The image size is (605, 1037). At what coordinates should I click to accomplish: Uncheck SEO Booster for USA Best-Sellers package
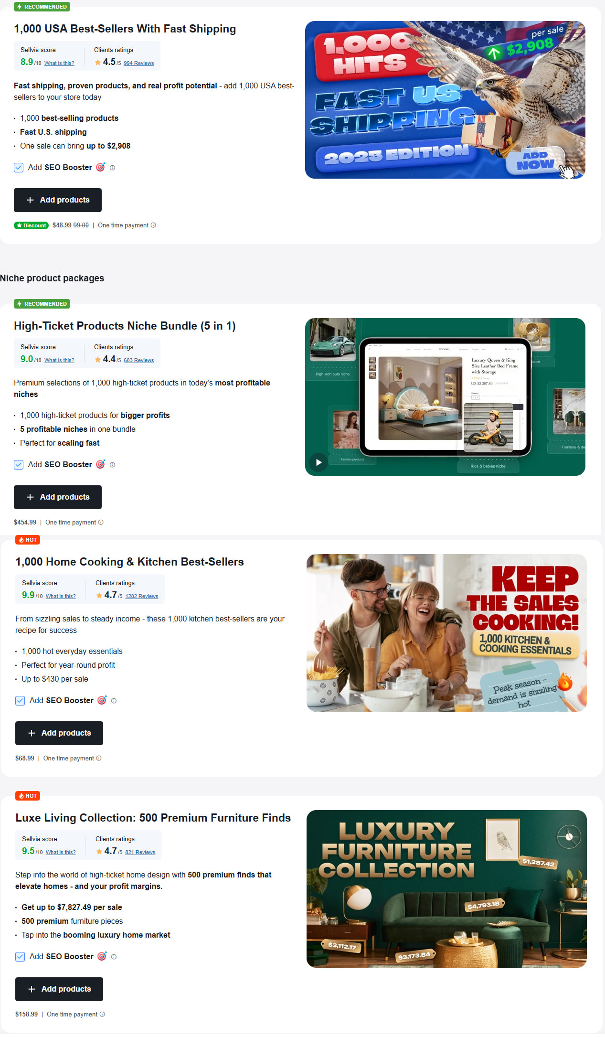[19, 168]
